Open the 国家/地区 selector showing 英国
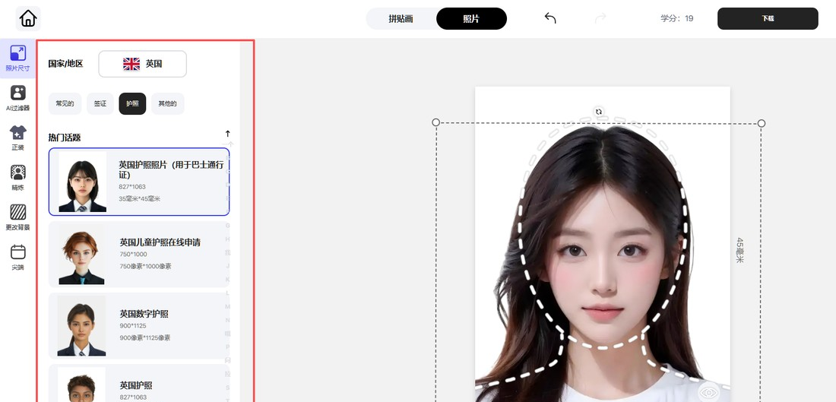 (142, 64)
